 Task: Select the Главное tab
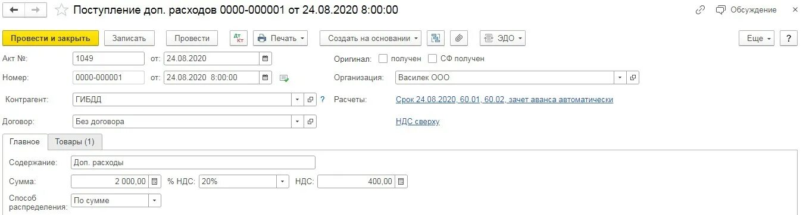[25, 142]
